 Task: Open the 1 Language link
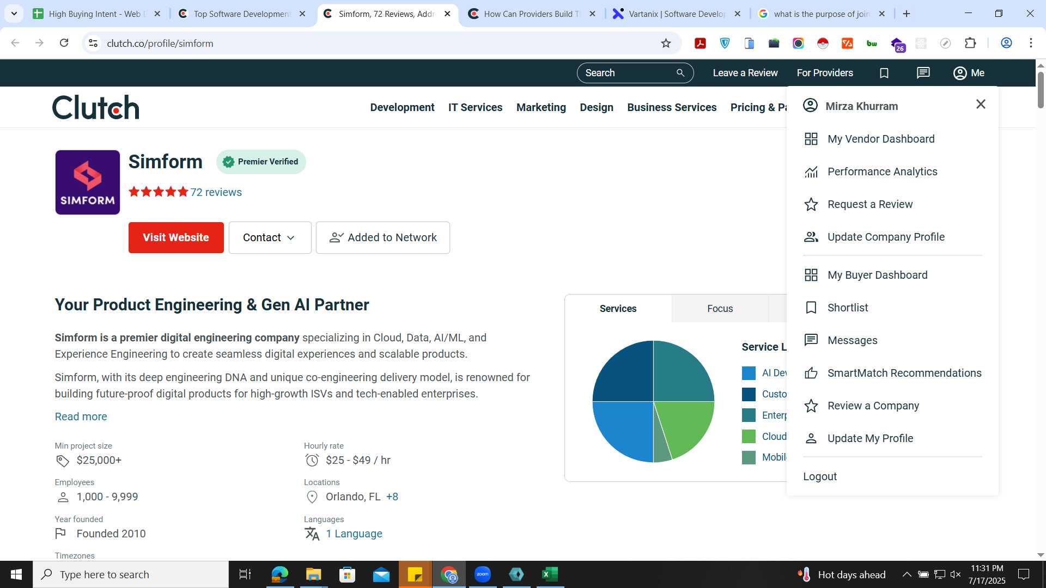click(x=354, y=534)
